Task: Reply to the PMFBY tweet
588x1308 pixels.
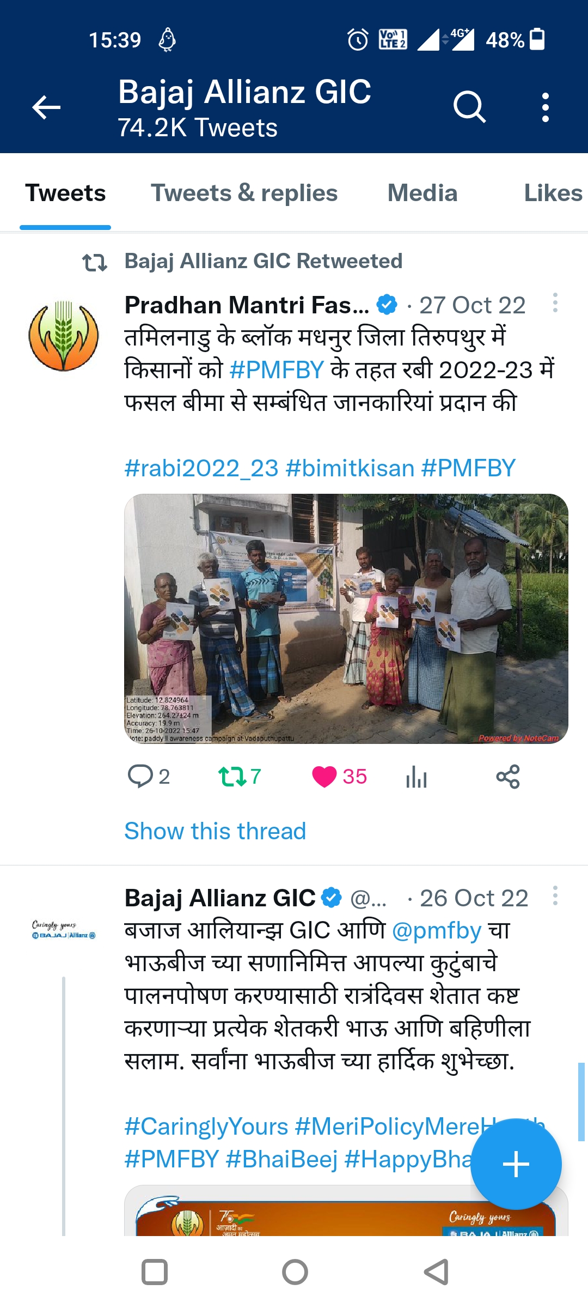Action: [140, 776]
